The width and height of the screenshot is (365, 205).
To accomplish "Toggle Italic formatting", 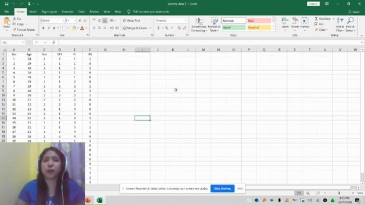I will 48,28.
